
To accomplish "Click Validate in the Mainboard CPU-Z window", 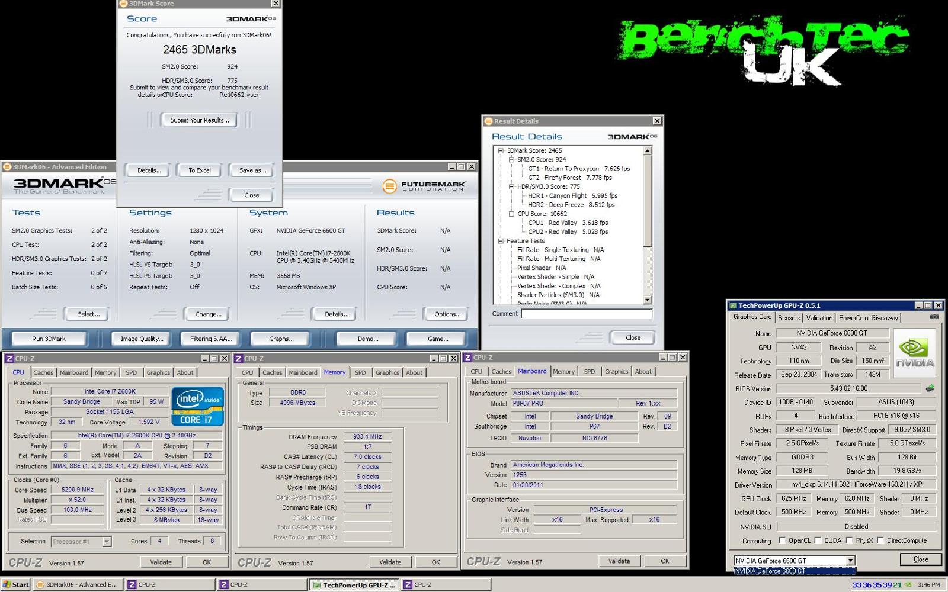I will pos(619,561).
